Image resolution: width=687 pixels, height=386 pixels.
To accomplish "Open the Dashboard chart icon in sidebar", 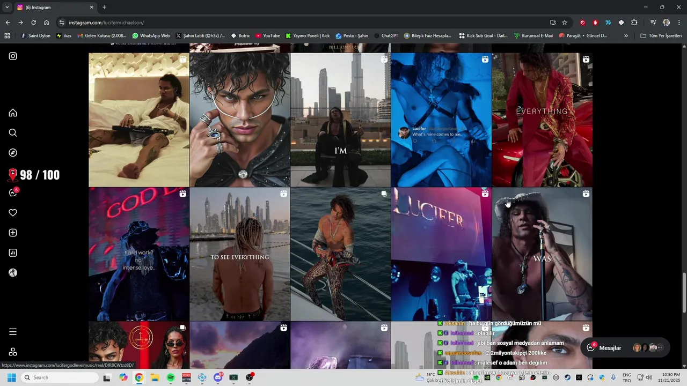I will coord(13,253).
